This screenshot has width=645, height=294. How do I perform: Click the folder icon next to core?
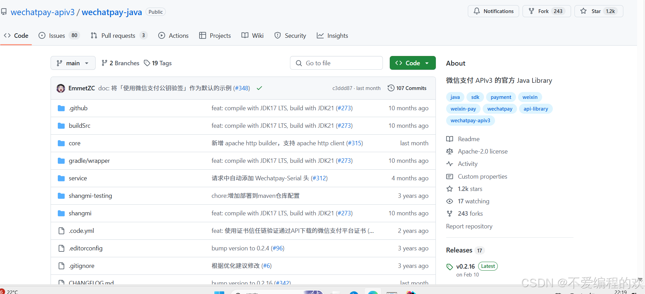click(61, 143)
